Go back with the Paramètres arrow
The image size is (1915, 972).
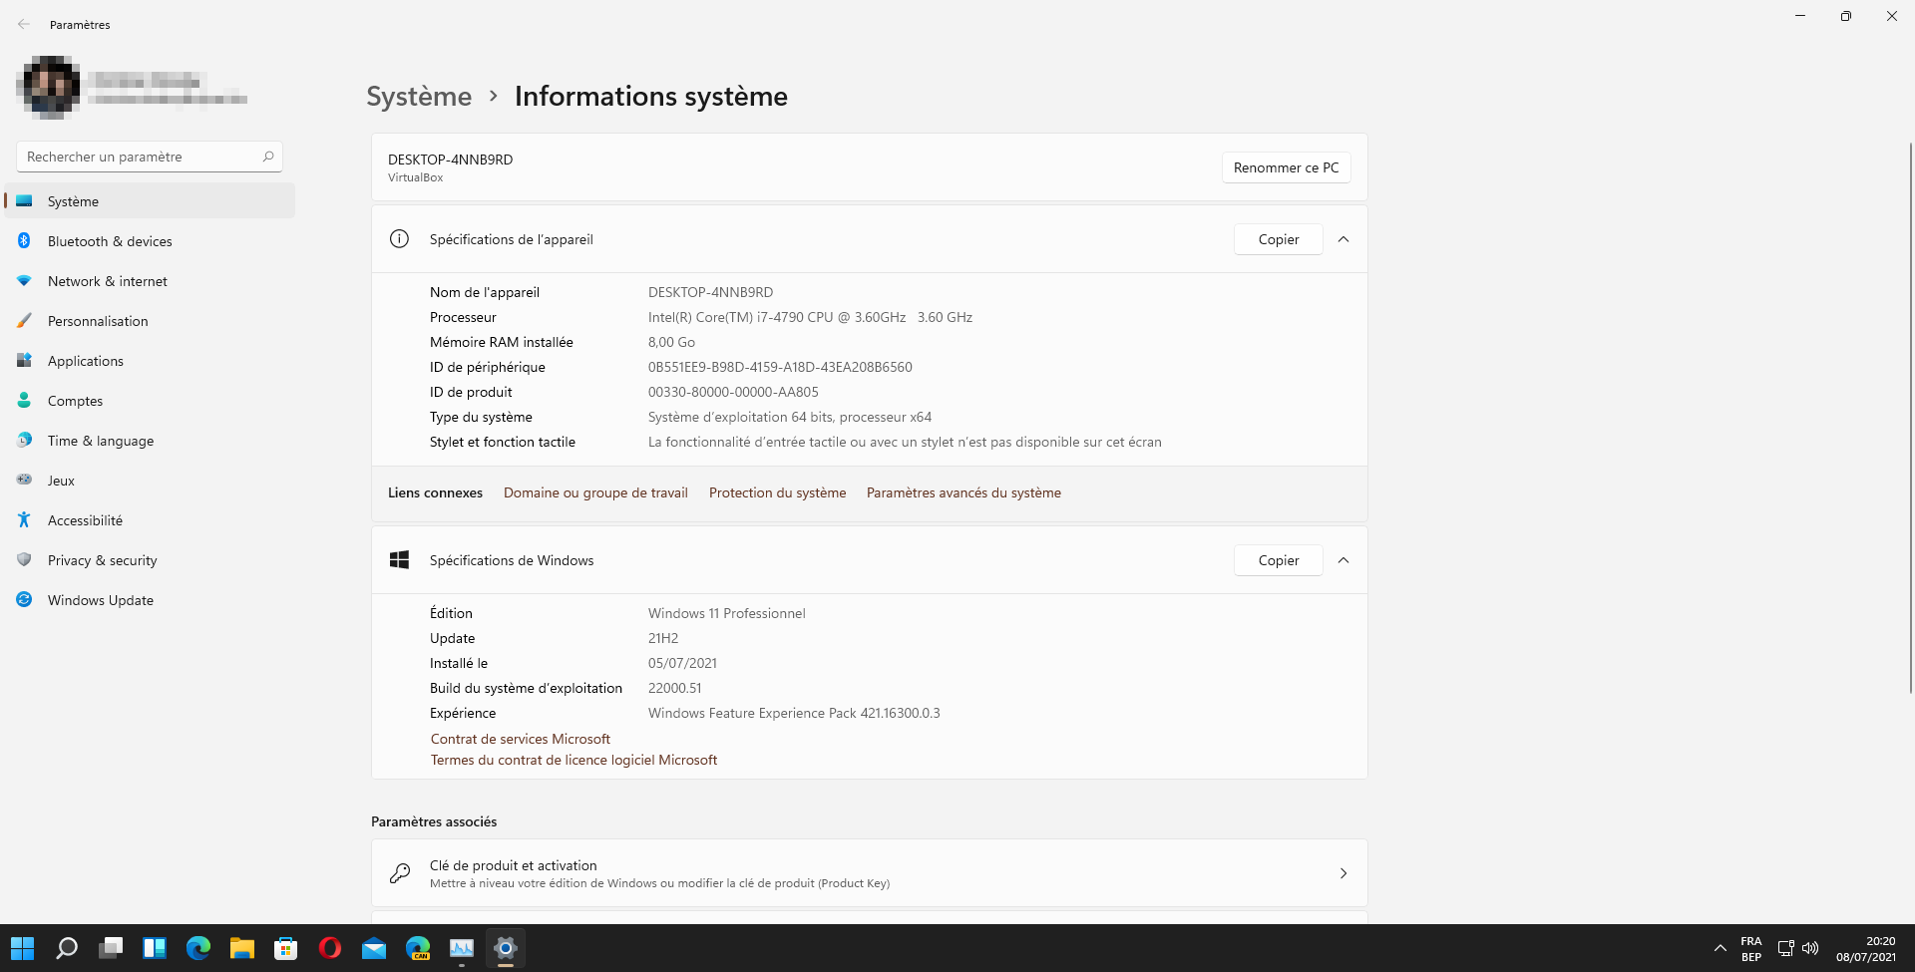click(24, 24)
